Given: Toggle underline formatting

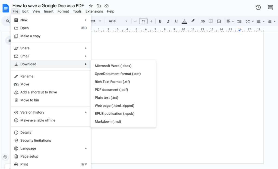Looking at the screenshot, I should [176, 21].
